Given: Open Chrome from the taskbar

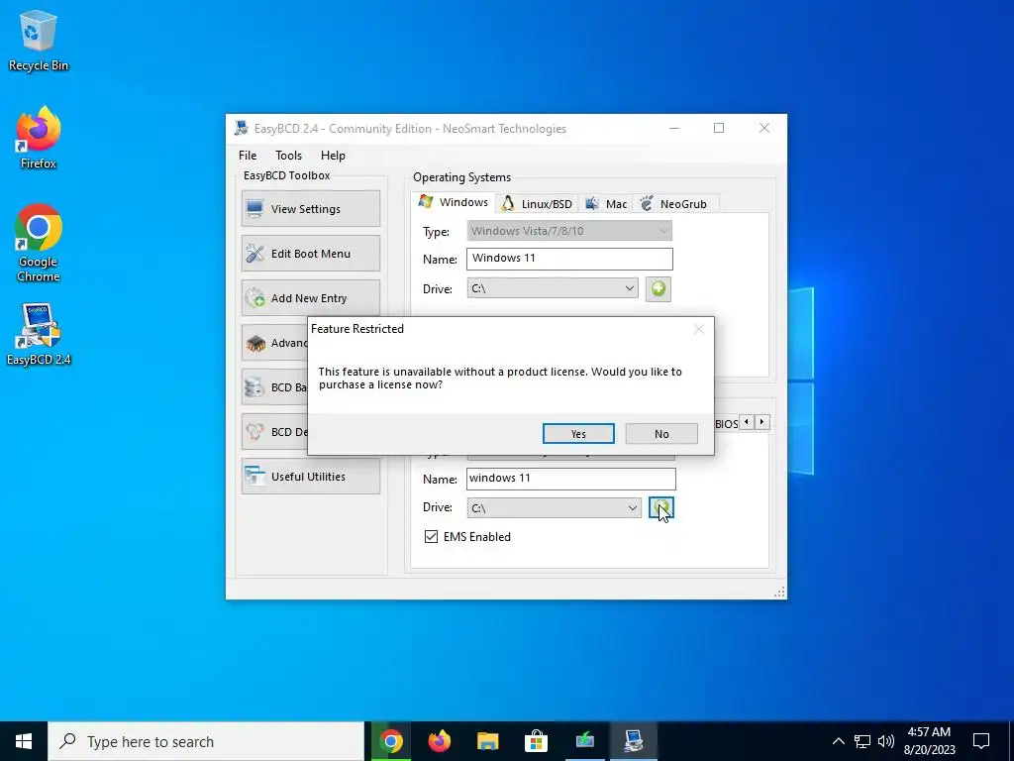Looking at the screenshot, I should coord(390,741).
